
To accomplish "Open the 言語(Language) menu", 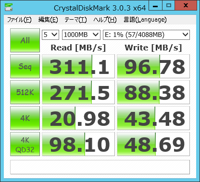I will point(145,20).
